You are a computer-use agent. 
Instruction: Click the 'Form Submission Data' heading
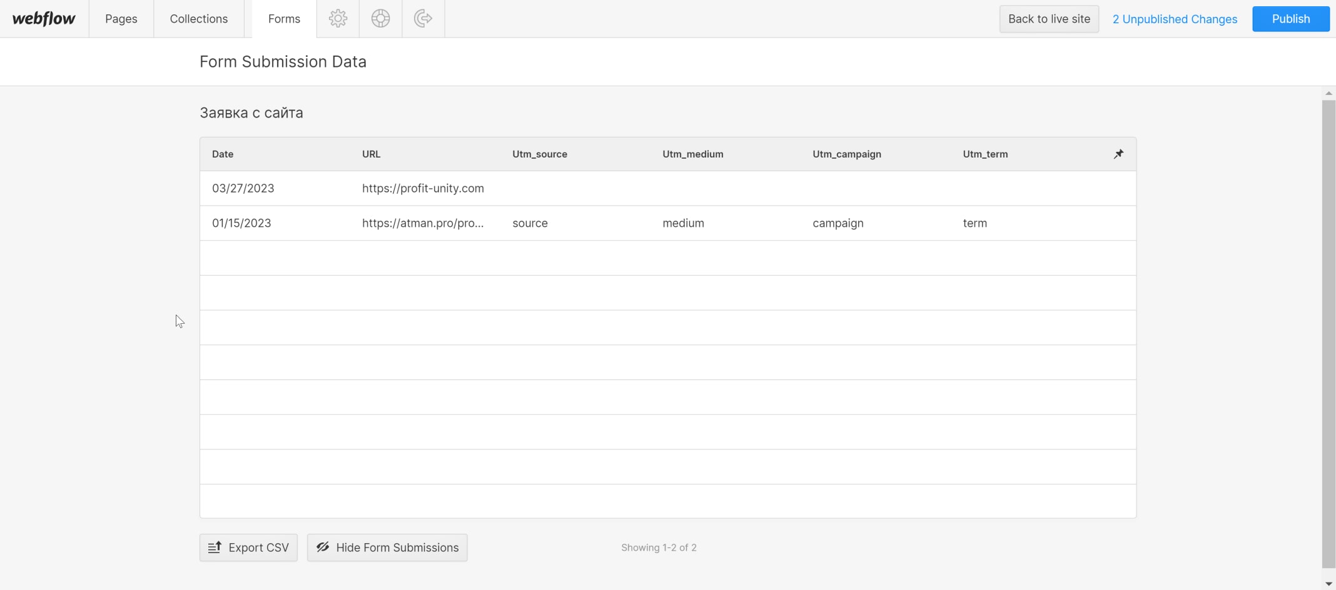283,61
